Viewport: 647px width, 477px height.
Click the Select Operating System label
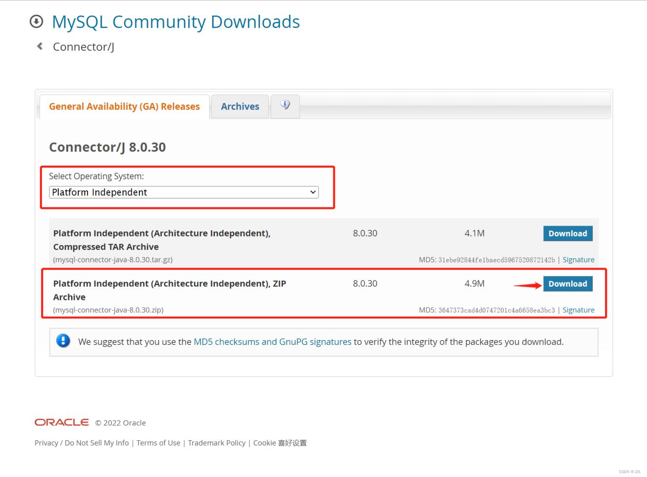pos(96,176)
